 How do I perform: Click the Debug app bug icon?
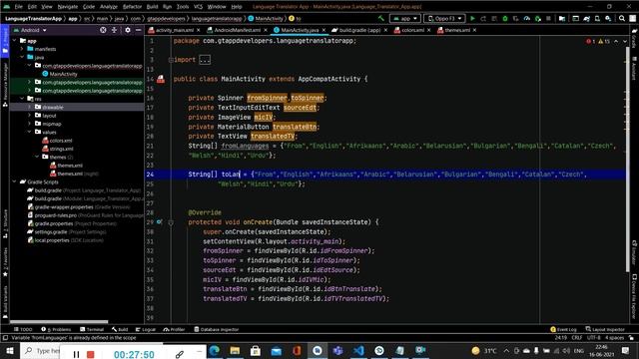click(x=505, y=18)
